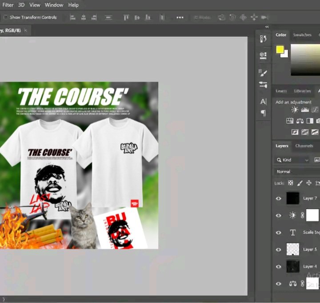Click the yellow foreground color swatch
The height and width of the screenshot is (303, 320).
[280, 49]
